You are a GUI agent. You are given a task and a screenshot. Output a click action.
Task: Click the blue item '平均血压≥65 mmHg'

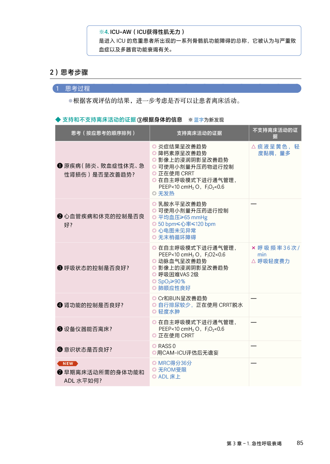(x=183, y=217)
